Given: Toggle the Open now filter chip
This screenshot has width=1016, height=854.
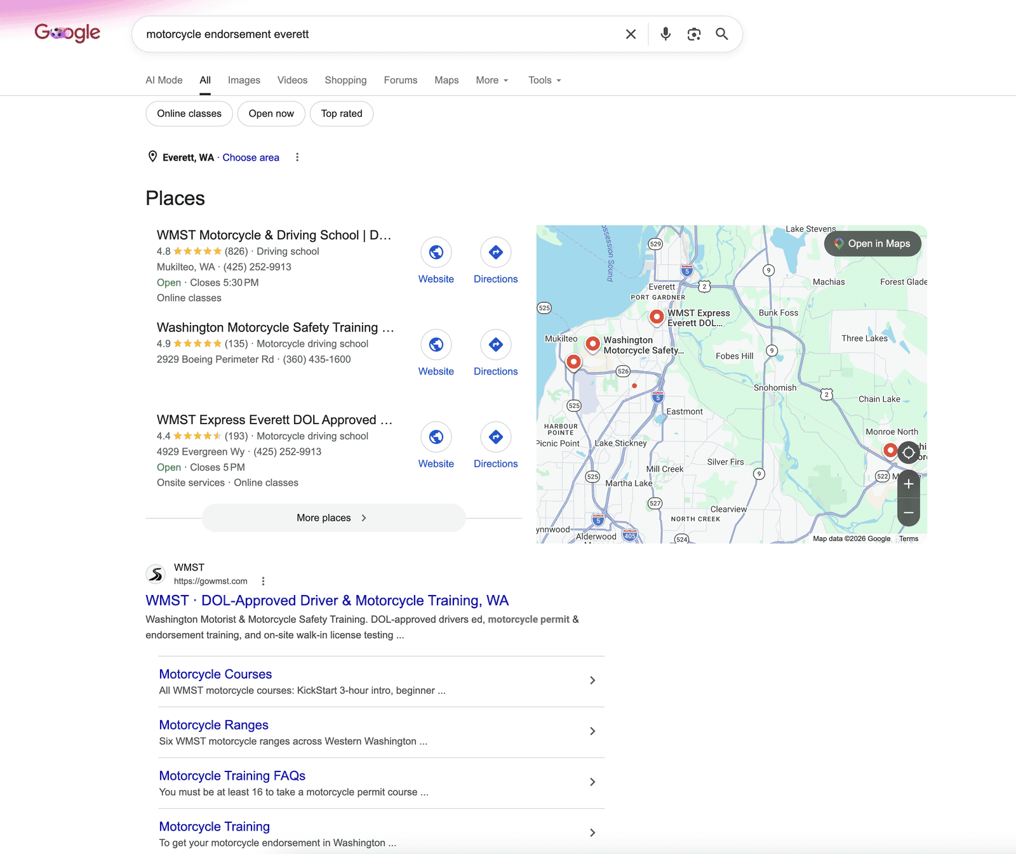Looking at the screenshot, I should (271, 114).
